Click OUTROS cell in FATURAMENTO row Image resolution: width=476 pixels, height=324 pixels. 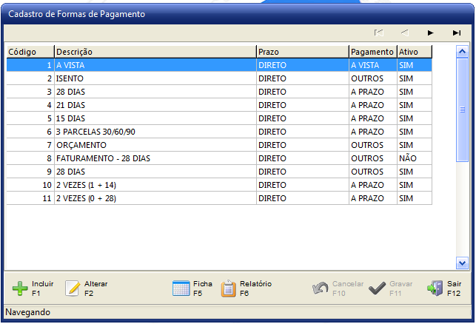[373, 158]
